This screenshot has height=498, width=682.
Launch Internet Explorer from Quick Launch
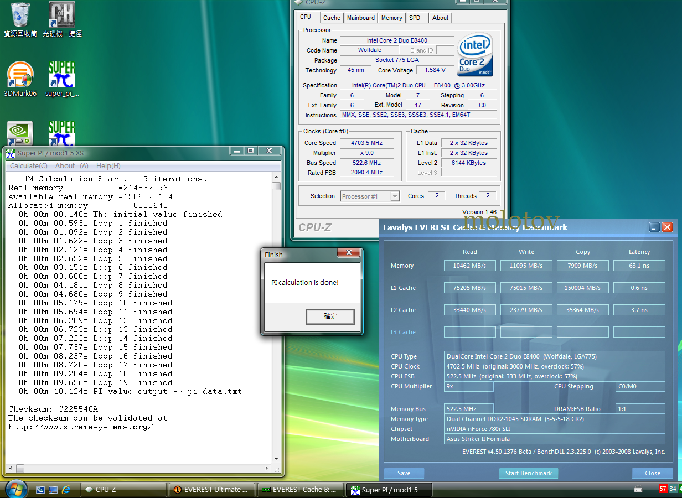[x=66, y=490]
